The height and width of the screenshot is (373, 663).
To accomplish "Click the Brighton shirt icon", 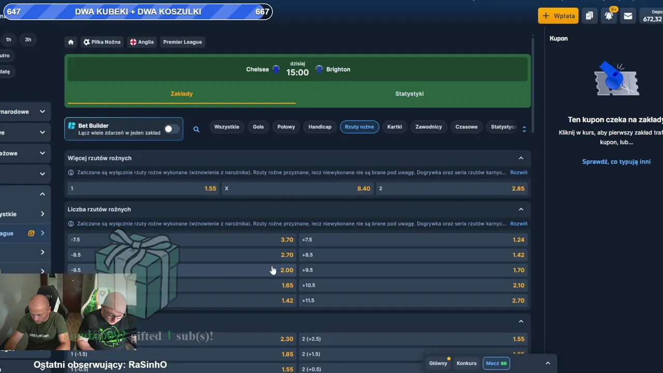I will [319, 69].
